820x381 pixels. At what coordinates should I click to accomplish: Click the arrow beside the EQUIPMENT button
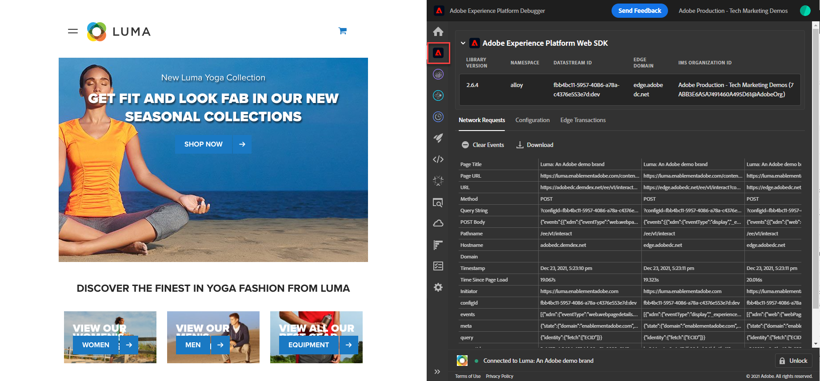(x=349, y=345)
